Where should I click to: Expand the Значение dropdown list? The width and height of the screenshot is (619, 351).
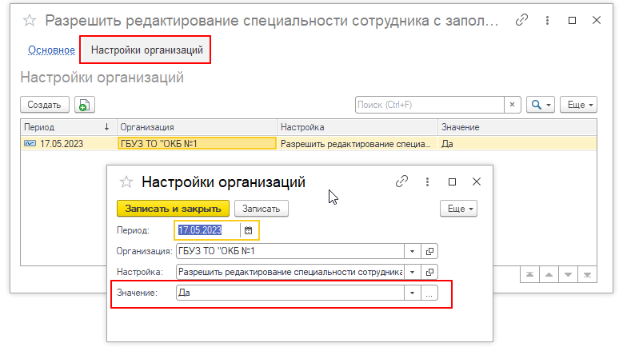click(x=412, y=293)
